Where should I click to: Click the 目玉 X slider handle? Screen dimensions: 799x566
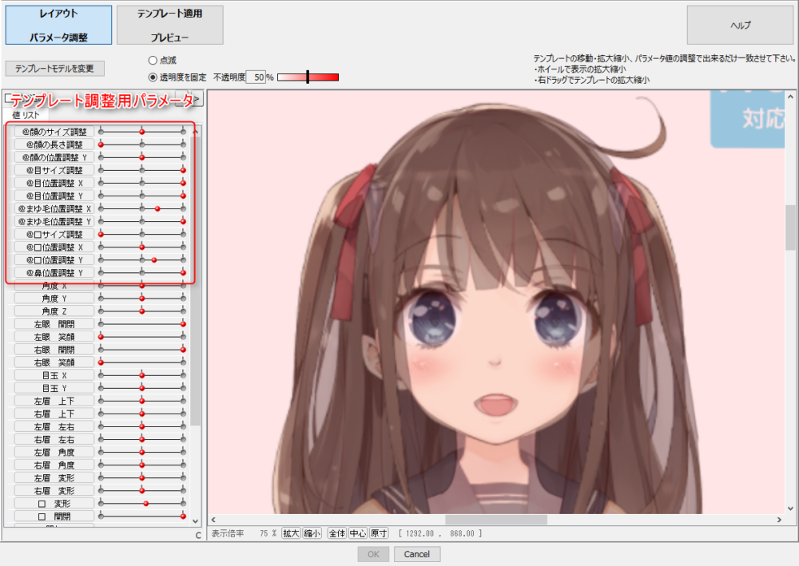pos(142,375)
